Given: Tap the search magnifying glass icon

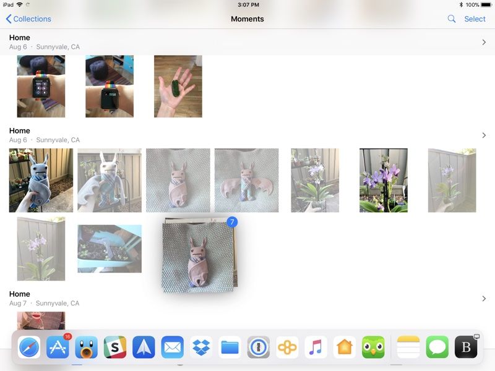Looking at the screenshot, I should point(452,19).
